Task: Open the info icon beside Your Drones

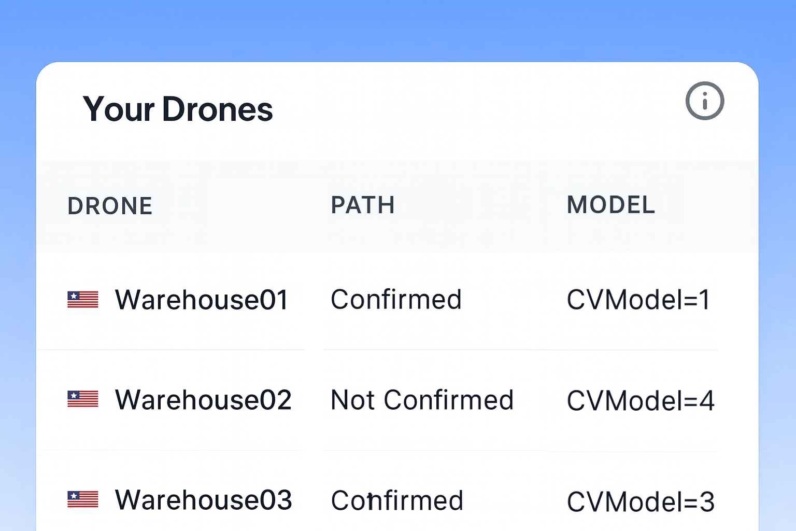Action: pyautogui.click(x=704, y=101)
